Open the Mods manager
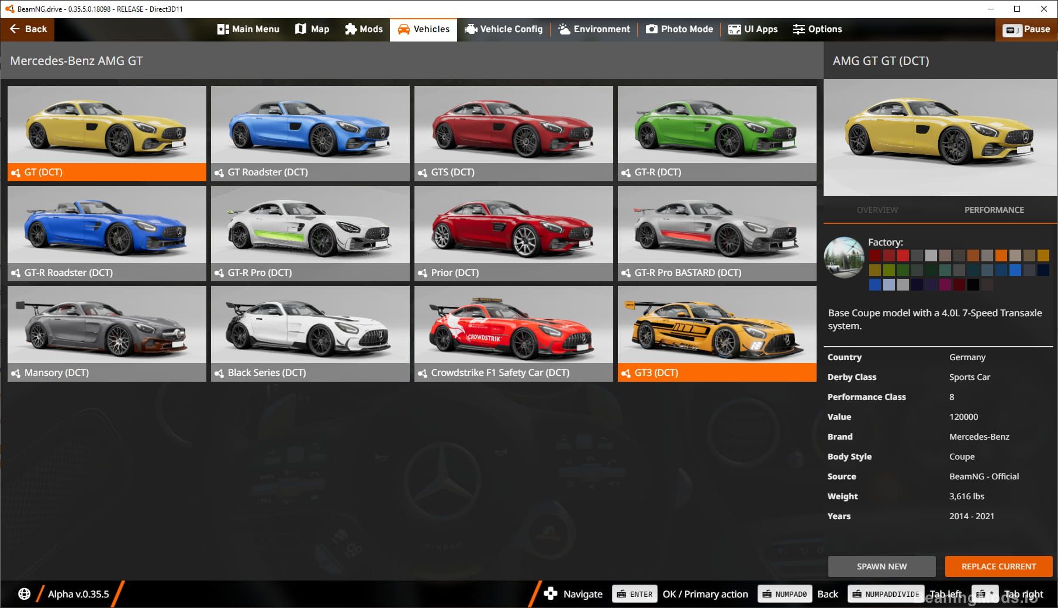This screenshot has height=608, width=1058. 364,29
